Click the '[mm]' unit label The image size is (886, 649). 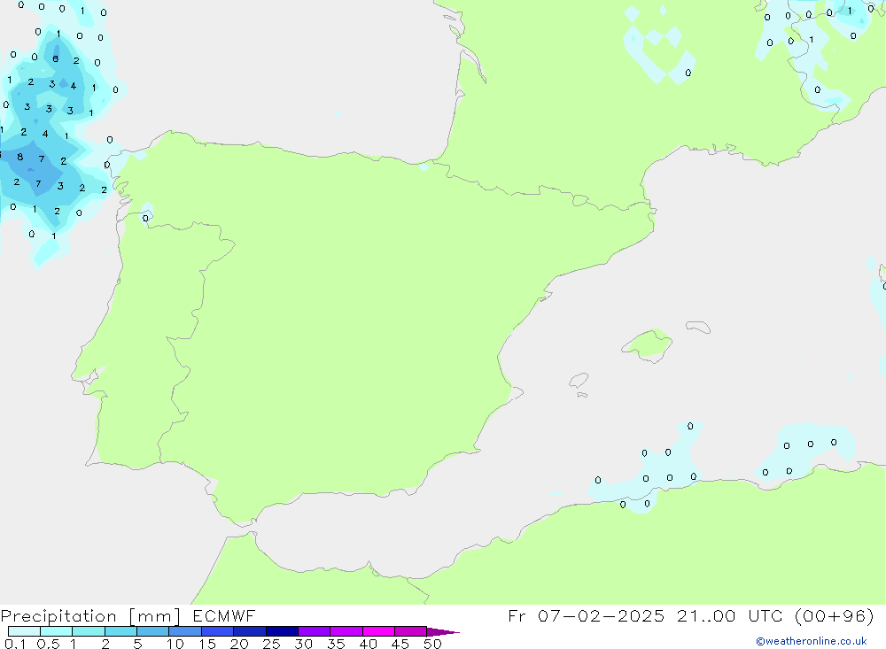(155, 616)
